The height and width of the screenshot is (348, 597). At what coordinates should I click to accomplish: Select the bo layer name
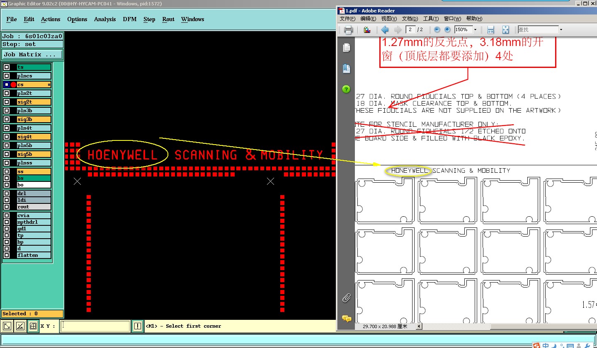(x=34, y=185)
